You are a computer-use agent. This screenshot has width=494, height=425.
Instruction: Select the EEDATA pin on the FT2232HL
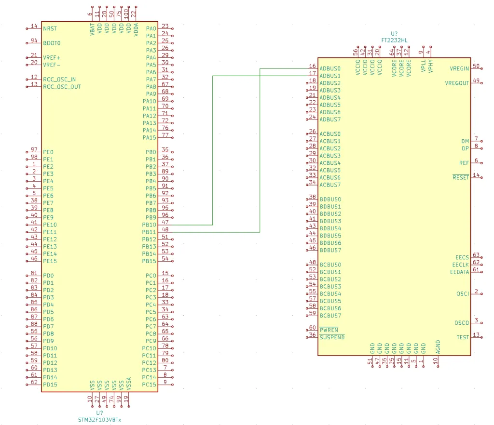[477, 272]
